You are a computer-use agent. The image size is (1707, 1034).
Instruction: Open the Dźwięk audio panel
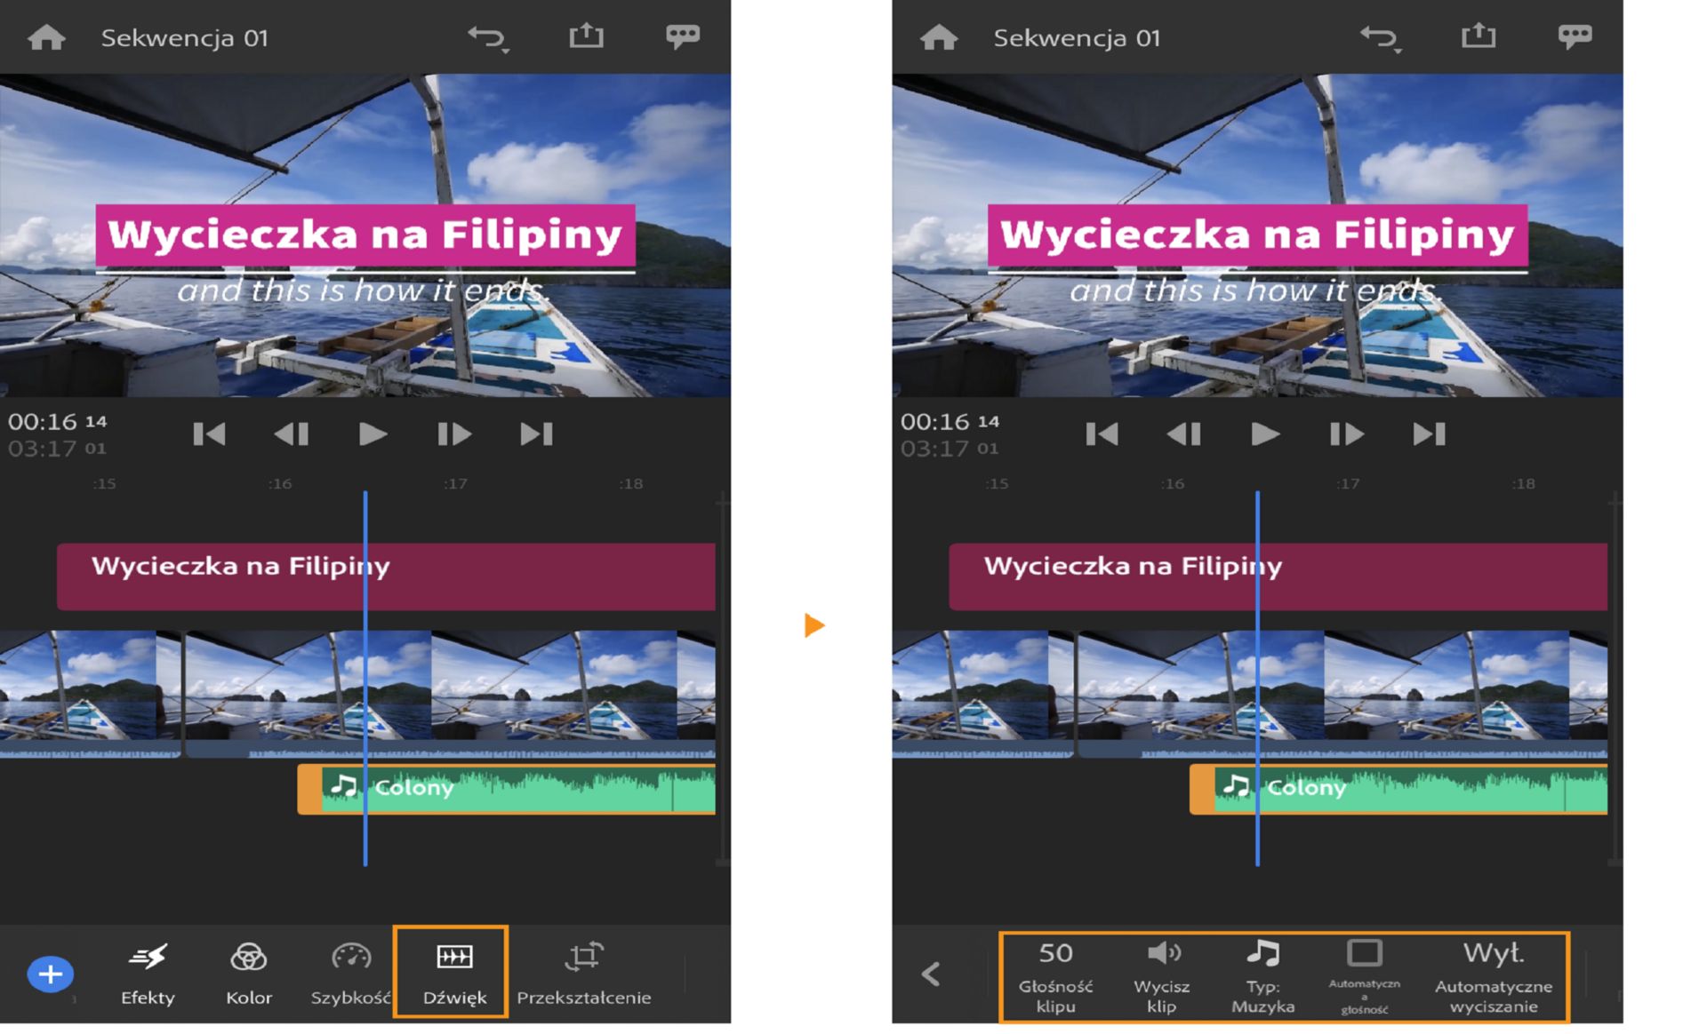tap(454, 974)
